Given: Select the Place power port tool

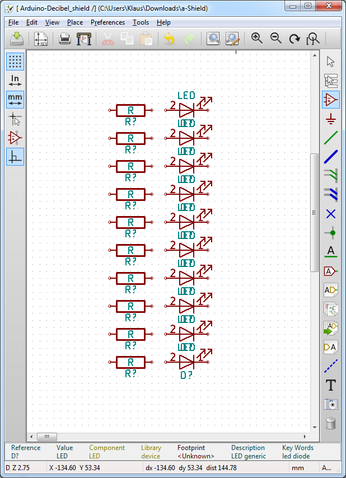Looking at the screenshot, I should coord(331,119).
